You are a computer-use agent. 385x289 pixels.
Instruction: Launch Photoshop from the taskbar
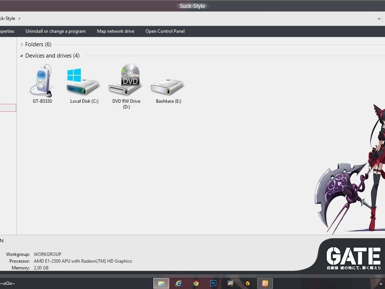click(x=213, y=283)
